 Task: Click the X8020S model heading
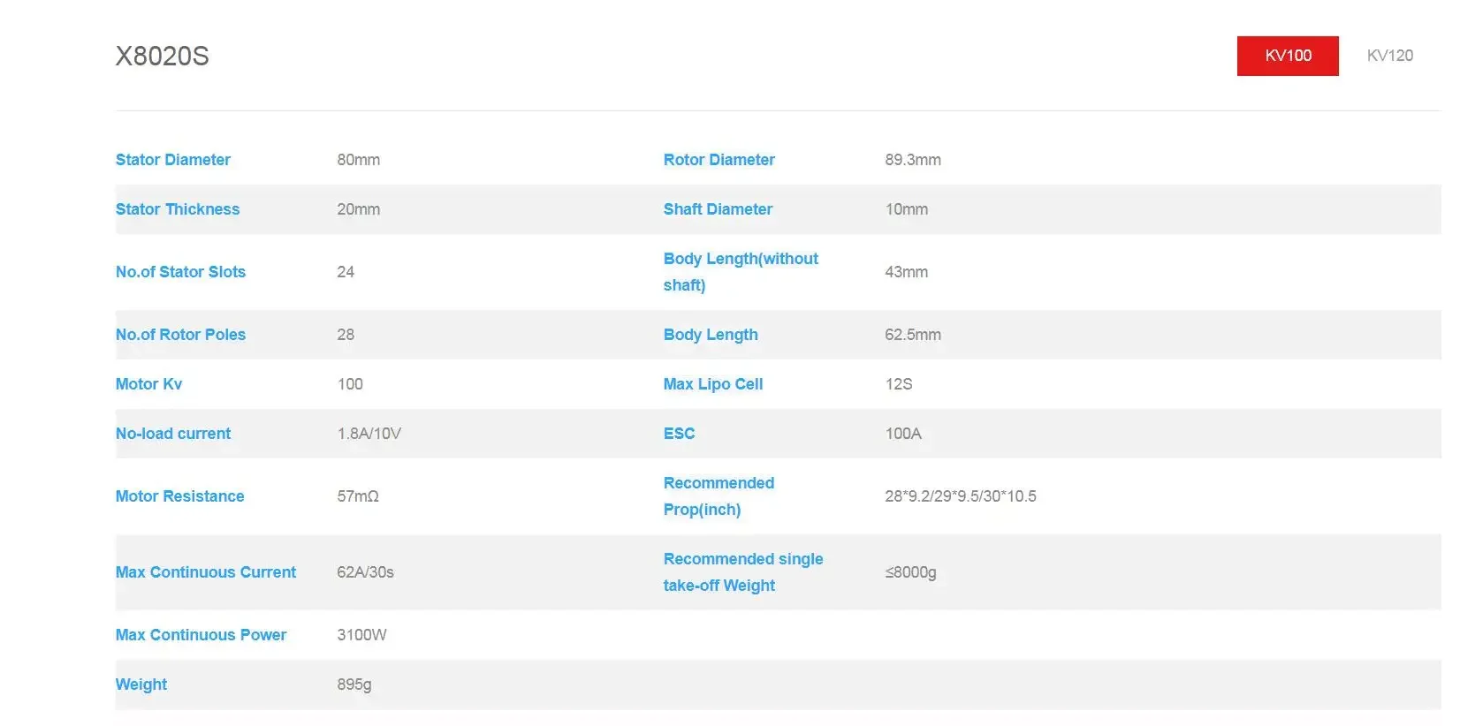(x=163, y=57)
